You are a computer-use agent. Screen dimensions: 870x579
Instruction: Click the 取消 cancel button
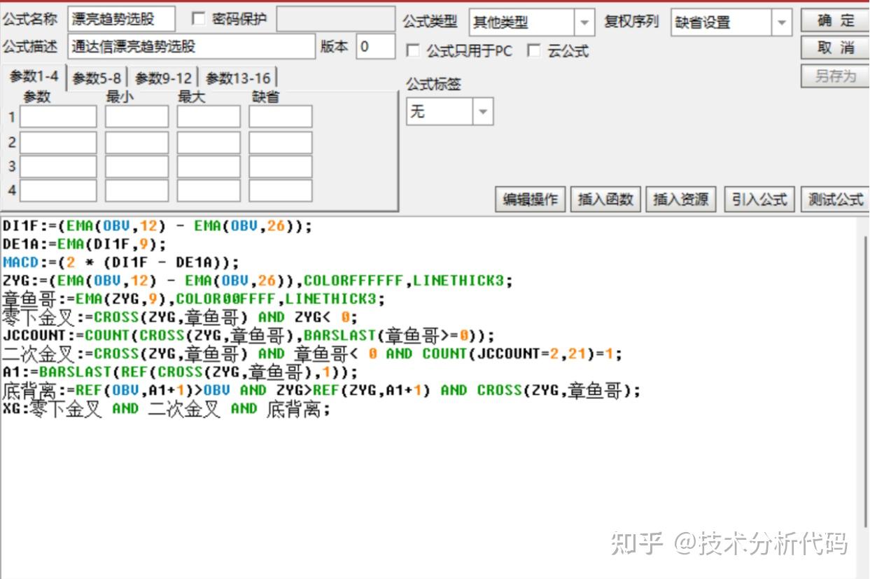click(x=835, y=48)
